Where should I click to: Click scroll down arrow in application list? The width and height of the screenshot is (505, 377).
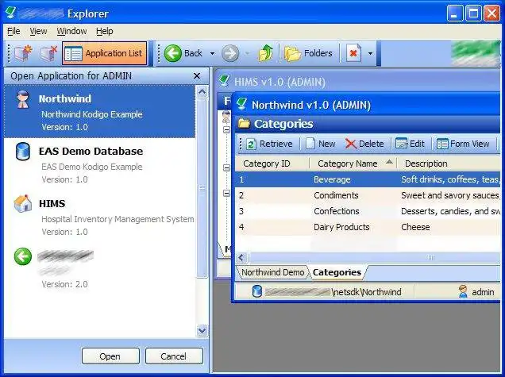(x=202, y=331)
